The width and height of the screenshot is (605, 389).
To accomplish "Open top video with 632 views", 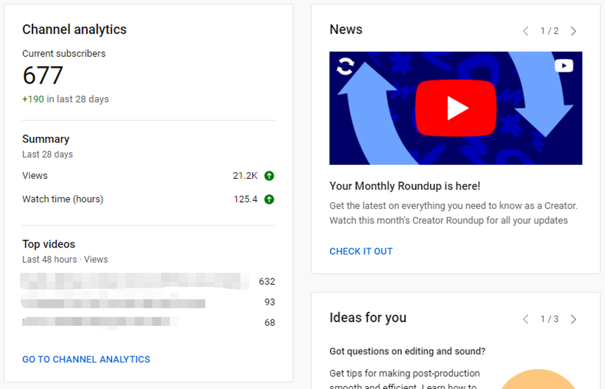I will (x=135, y=281).
